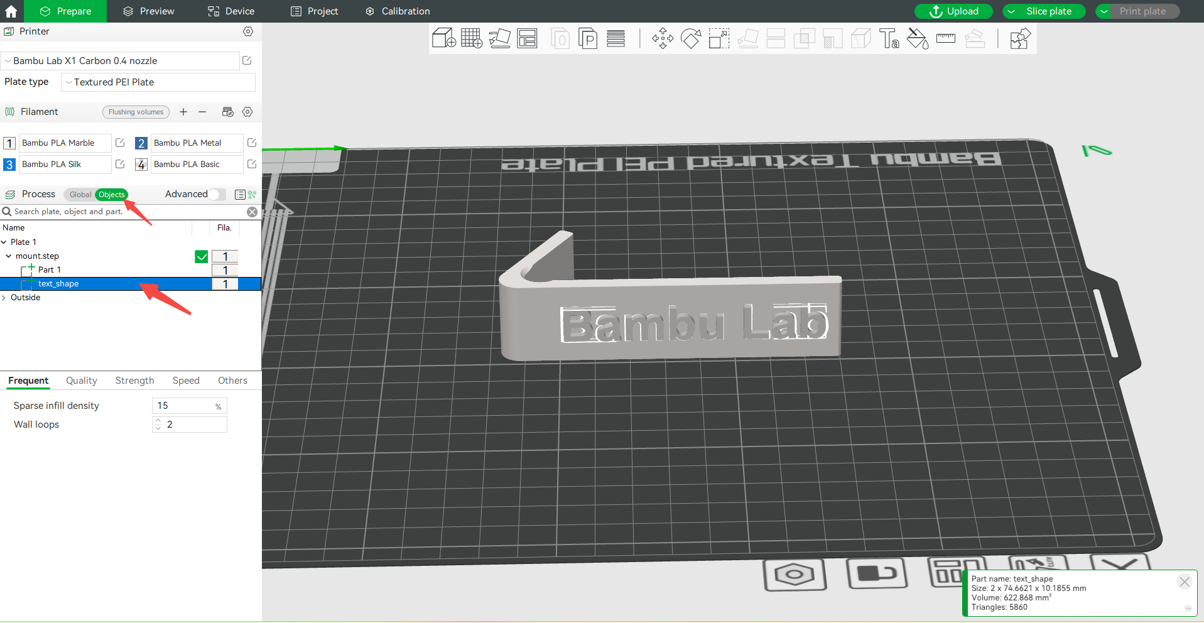
Task: Click filament 1 color swatch
Action: coord(9,143)
